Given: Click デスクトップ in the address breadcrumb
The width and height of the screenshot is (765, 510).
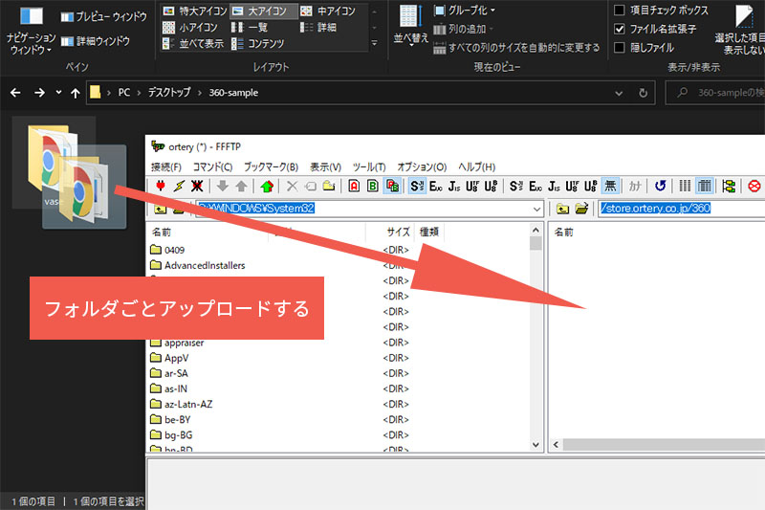Looking at the screenshot, I should click(x=168, y=93).
